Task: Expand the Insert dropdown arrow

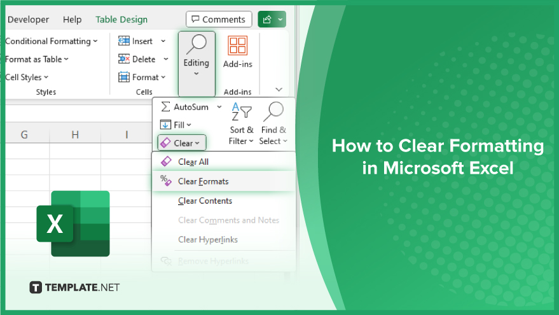Action: (x=163, y=41)
